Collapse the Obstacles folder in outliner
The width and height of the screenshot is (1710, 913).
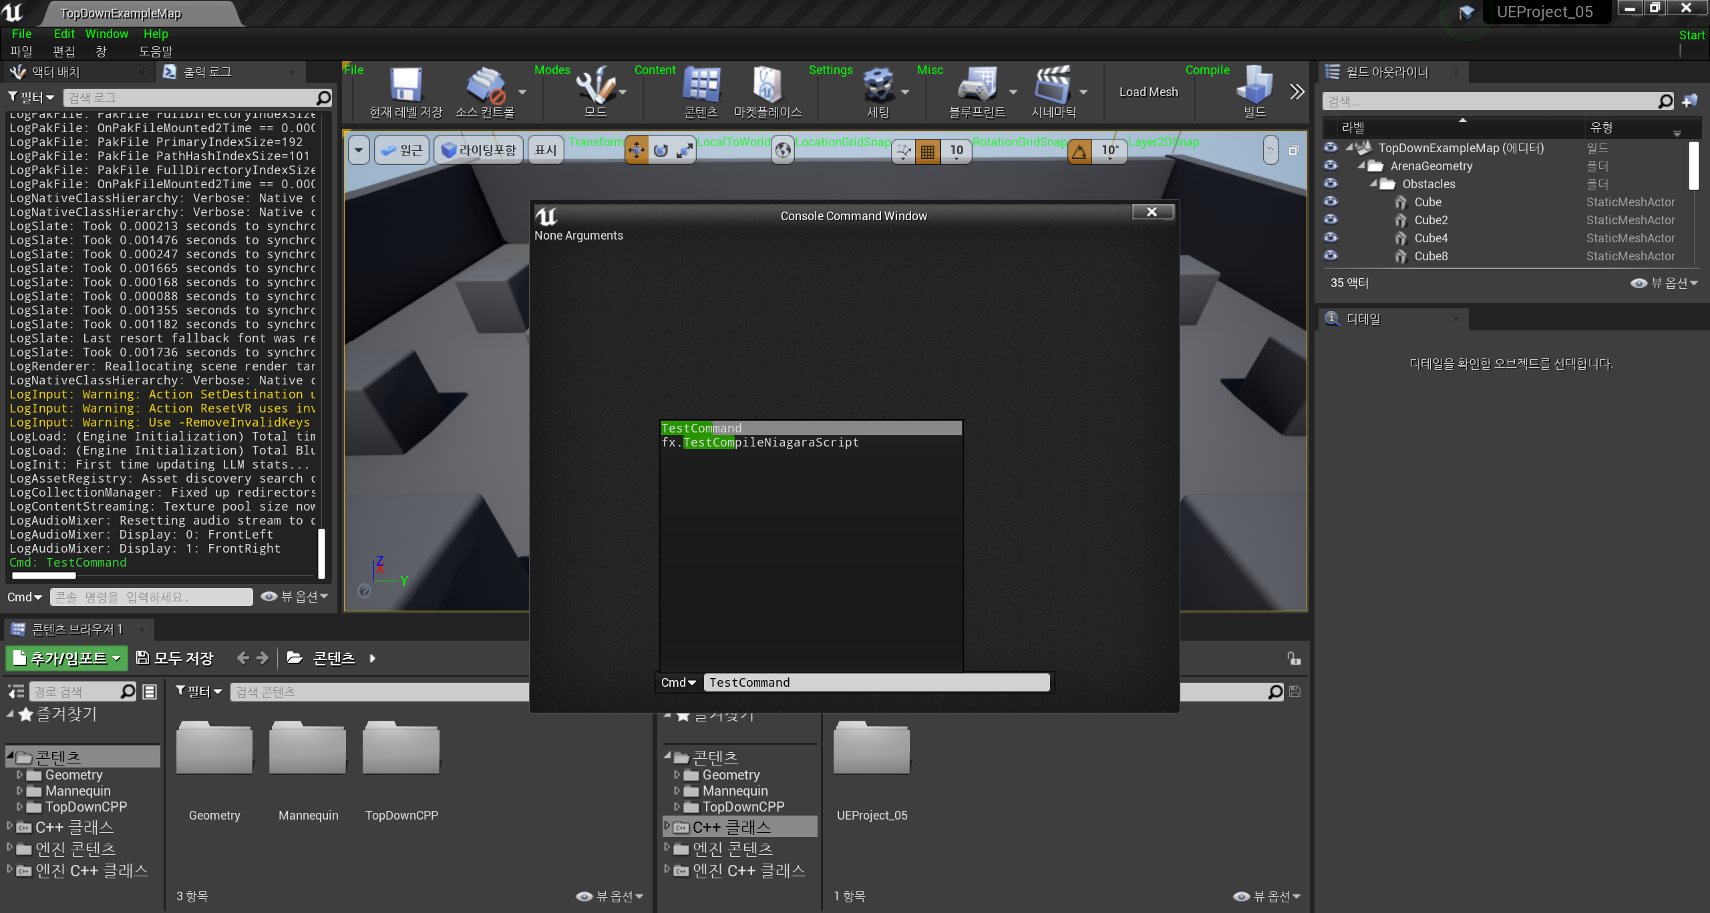click(x=1373, y=184)
